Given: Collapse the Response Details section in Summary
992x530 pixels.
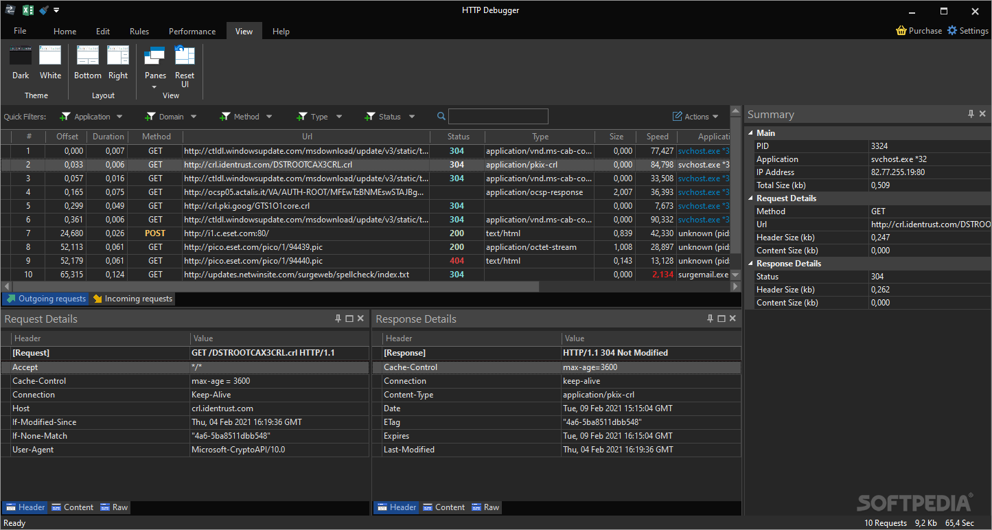Looking at the screenshot, I should click(x=750, y=264).
